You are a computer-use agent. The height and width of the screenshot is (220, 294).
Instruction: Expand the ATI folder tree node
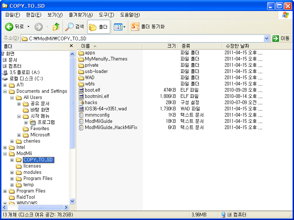pos(5,85)
